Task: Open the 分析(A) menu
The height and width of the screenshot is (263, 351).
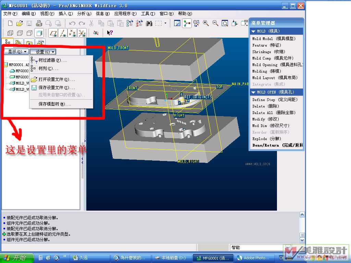Action: pyautogui.click(x=84, y=14)
